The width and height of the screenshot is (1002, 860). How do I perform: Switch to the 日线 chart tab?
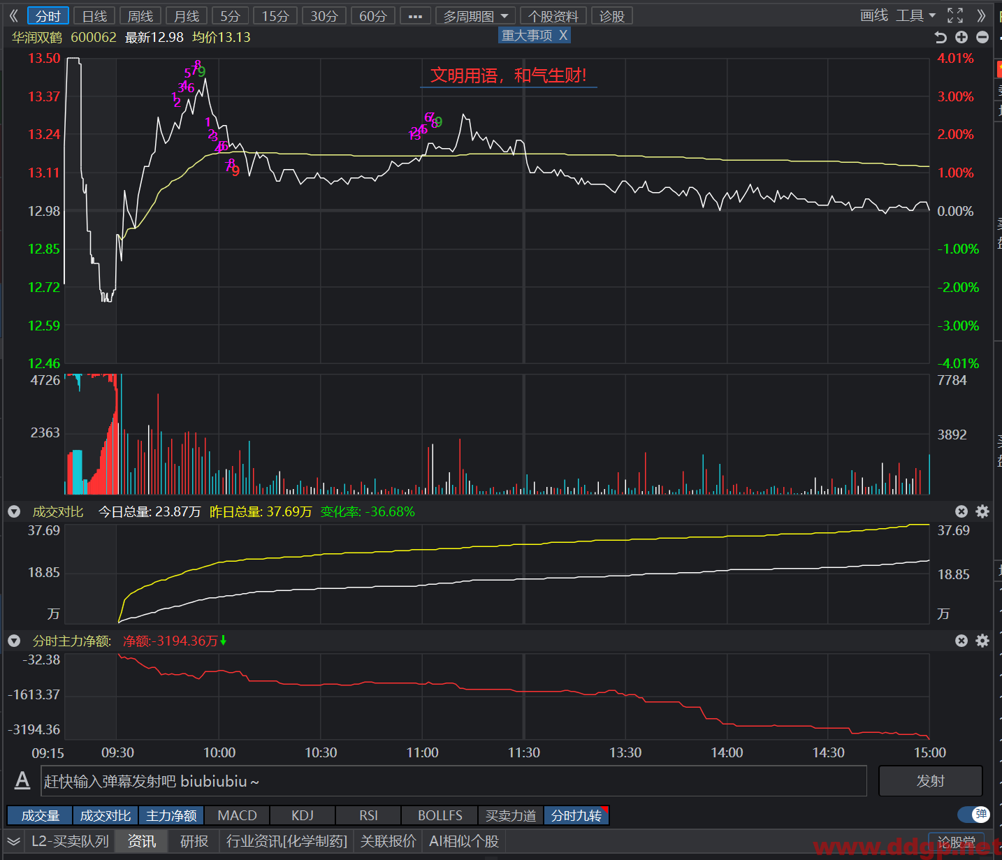click(95, 16)
